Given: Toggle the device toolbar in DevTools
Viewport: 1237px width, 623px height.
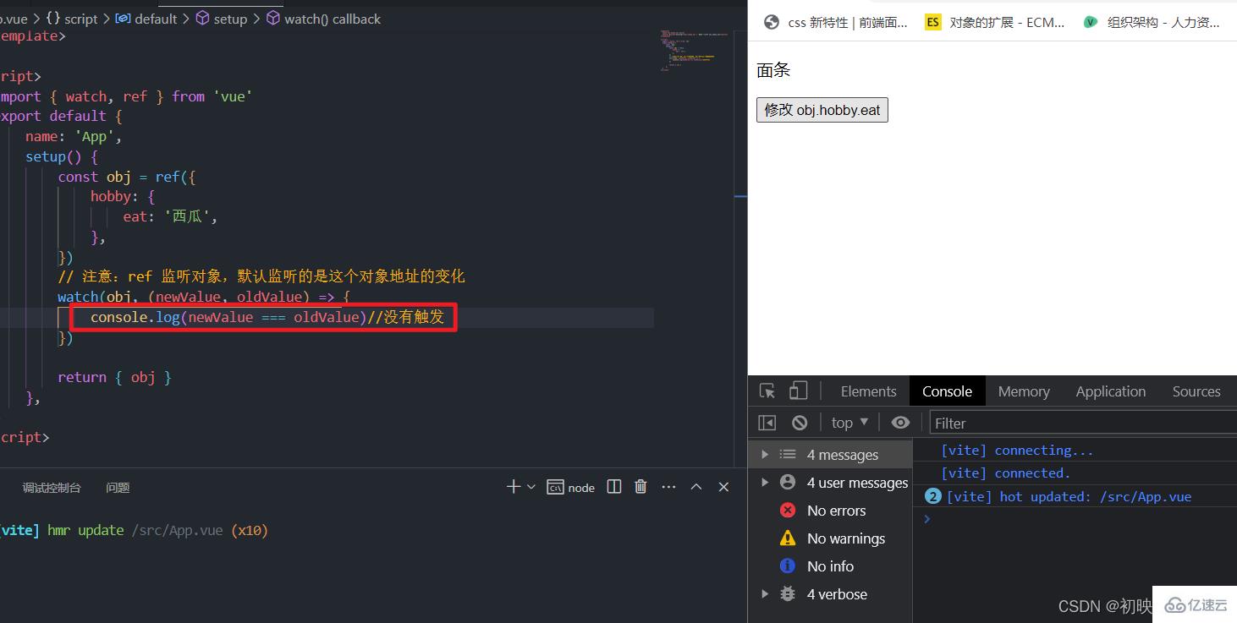Looking at the screenshot, I should coord(797,390).
